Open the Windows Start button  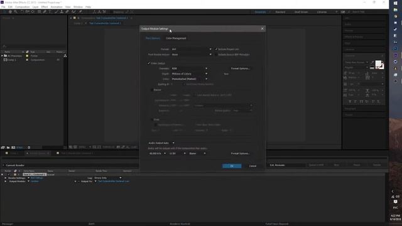click(395, 3)
